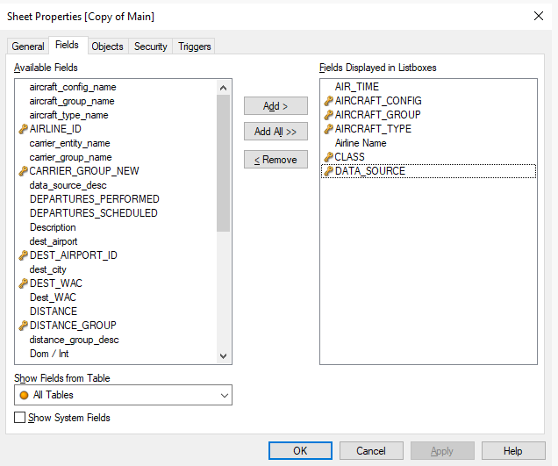Click the orange circle icon beside All Tables

[x=24, y=395]
